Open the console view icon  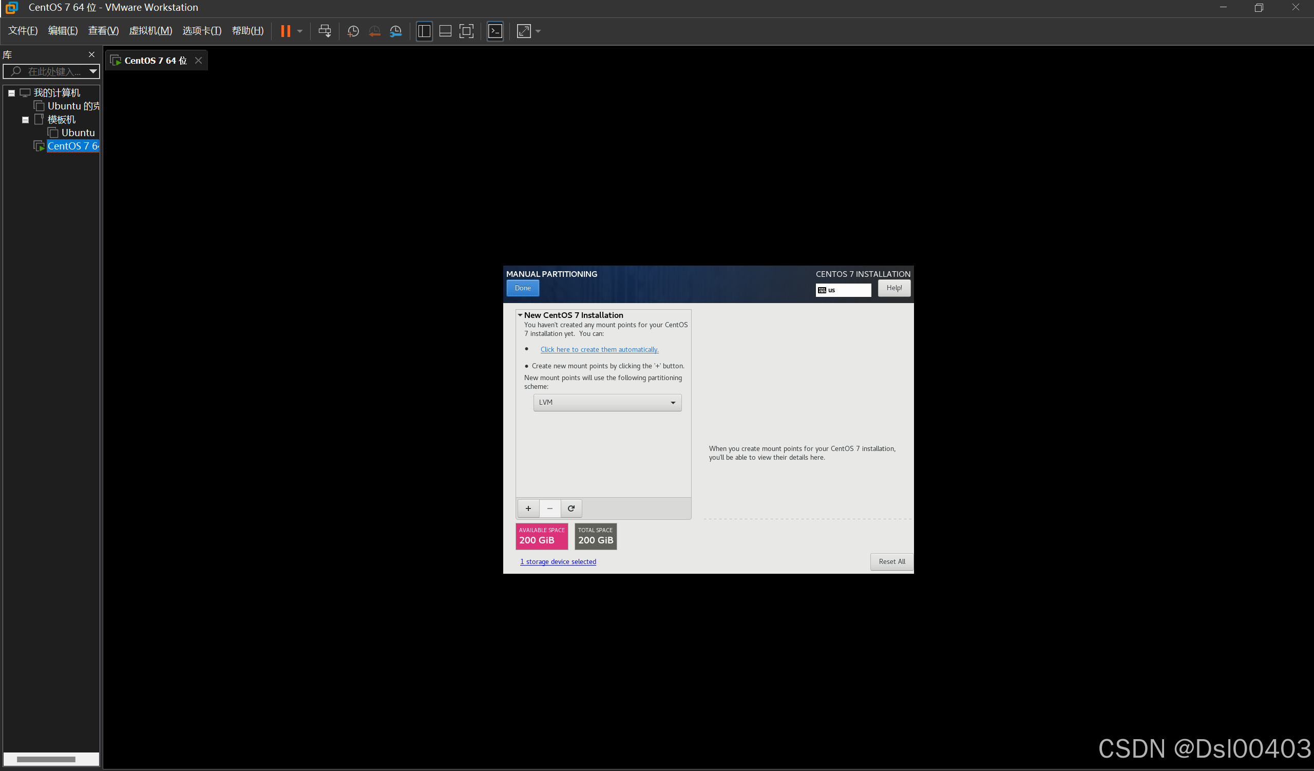point(496,31)
